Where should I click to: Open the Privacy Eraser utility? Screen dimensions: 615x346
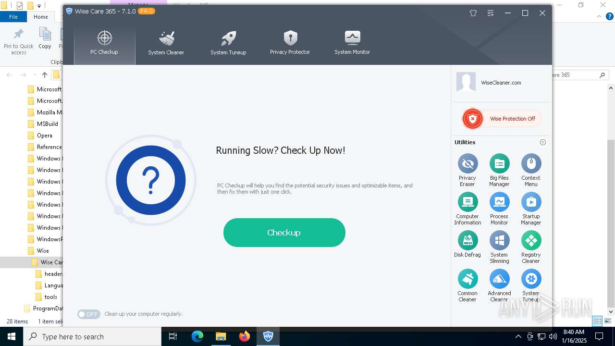coord(467,170)
